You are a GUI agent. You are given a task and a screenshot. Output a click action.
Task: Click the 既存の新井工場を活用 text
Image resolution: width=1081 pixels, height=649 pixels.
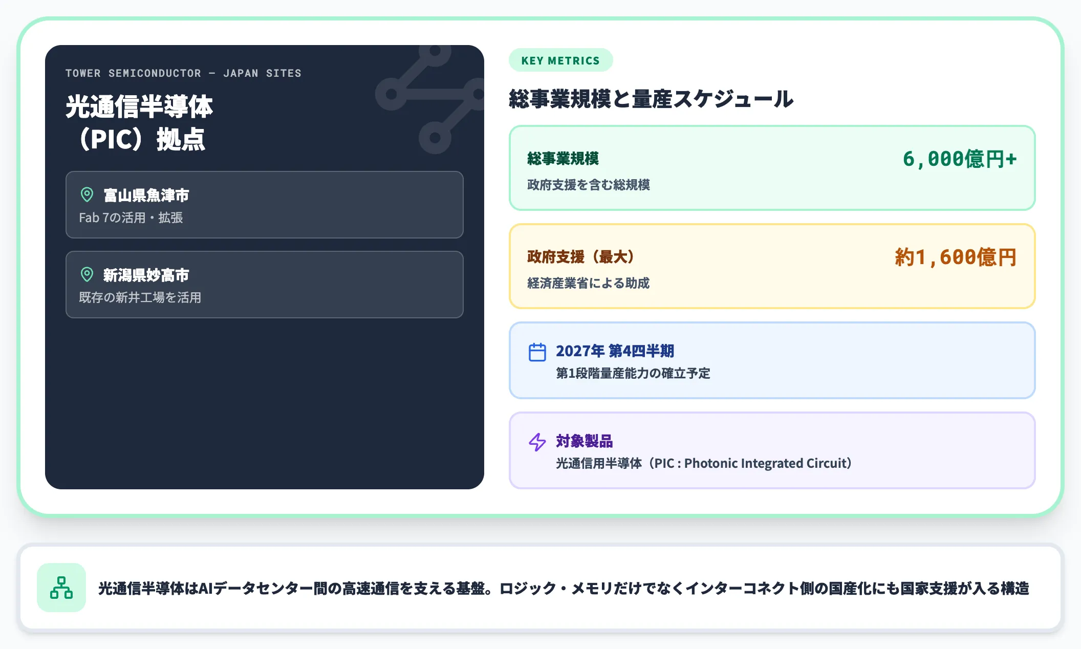140,297
